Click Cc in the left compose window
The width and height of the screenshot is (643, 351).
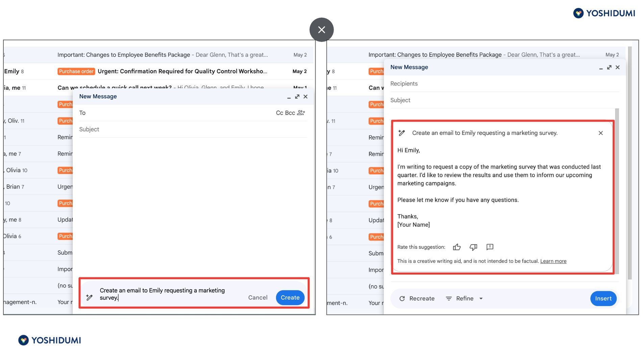(279, 113)
